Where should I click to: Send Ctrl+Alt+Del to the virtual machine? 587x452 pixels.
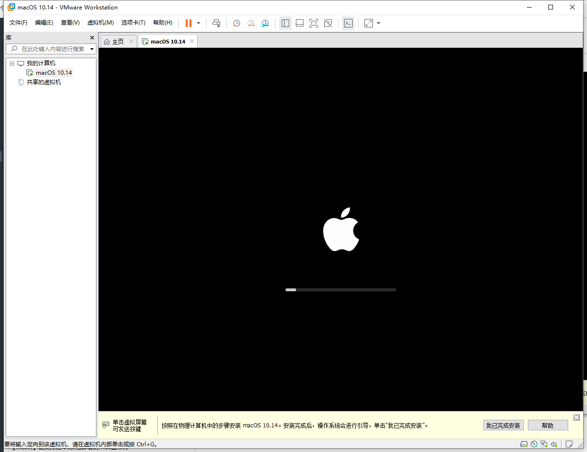click(x=216, y=23)
